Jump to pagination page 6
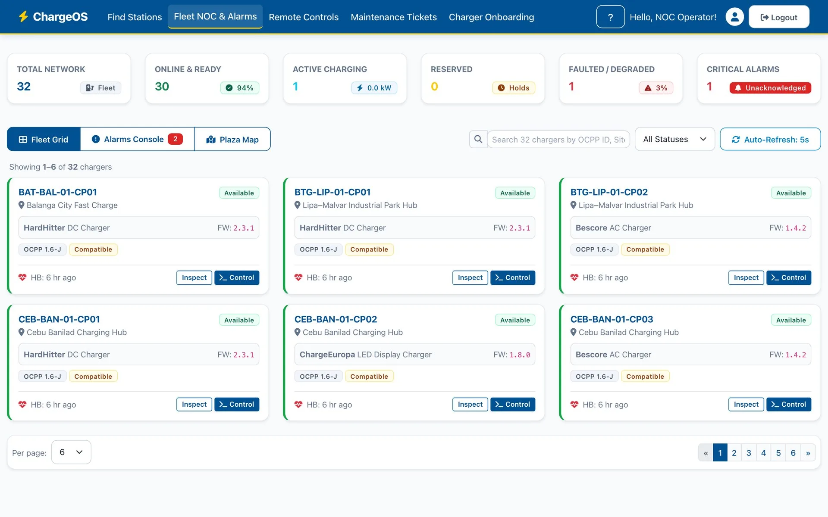Screen dimensions: 828x517 [793, 452]
